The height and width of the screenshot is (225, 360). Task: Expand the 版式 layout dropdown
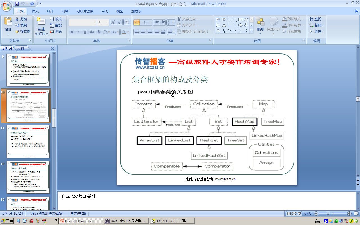[x=57, y=19]
